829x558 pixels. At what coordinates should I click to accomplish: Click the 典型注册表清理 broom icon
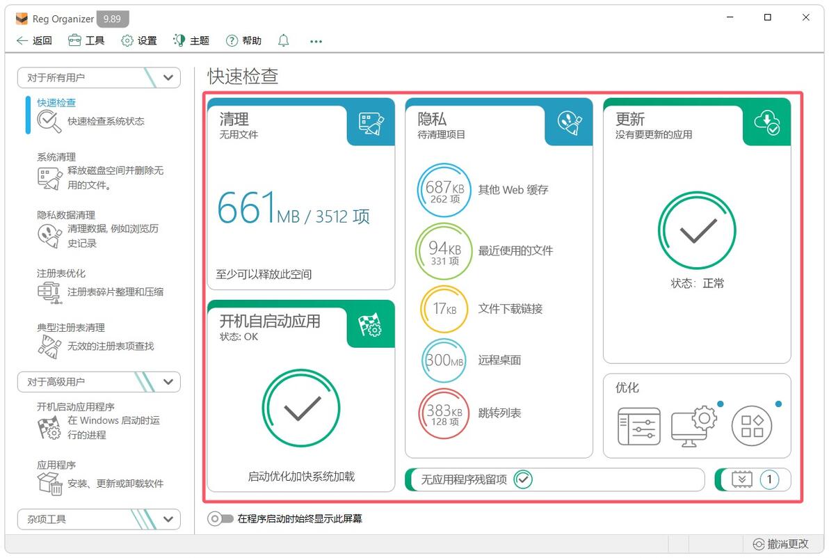pyautogui.click(x=49, y=346)
